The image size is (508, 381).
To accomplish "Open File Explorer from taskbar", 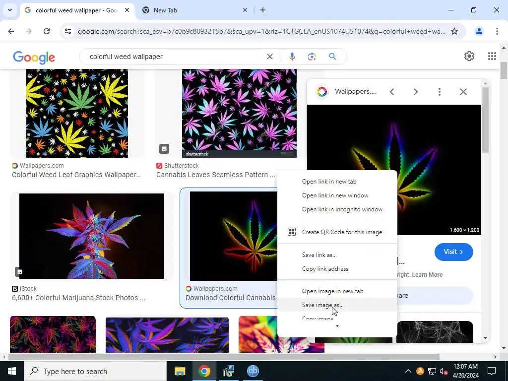I will point(180,371).
